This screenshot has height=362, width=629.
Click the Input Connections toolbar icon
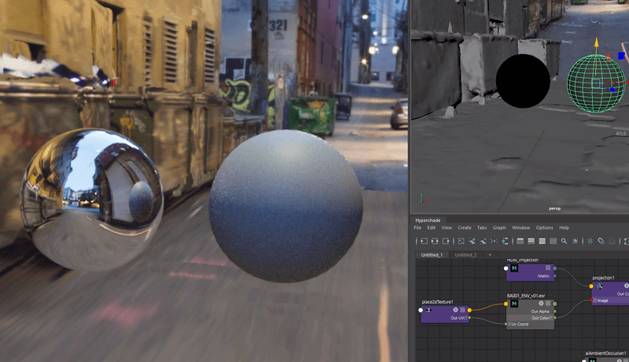[424, 241]
